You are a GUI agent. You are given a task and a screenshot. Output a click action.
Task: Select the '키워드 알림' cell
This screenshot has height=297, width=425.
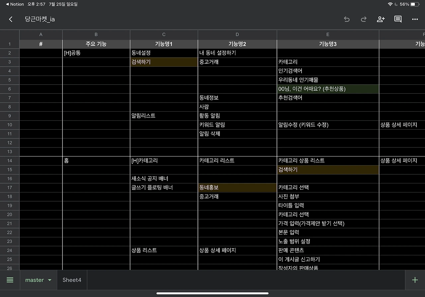237,125
